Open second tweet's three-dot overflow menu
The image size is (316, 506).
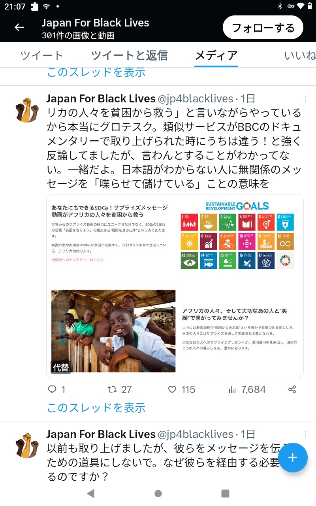pos(305,434)
